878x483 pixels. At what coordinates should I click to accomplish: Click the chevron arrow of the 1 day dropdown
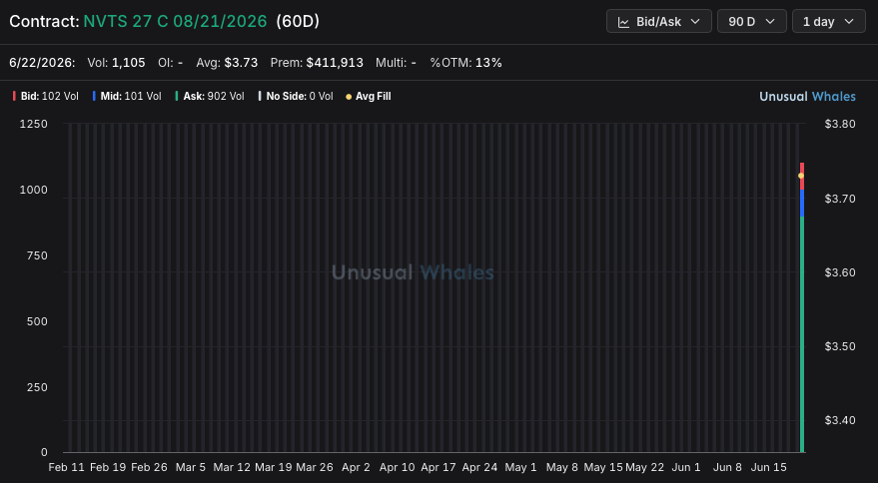849,21
